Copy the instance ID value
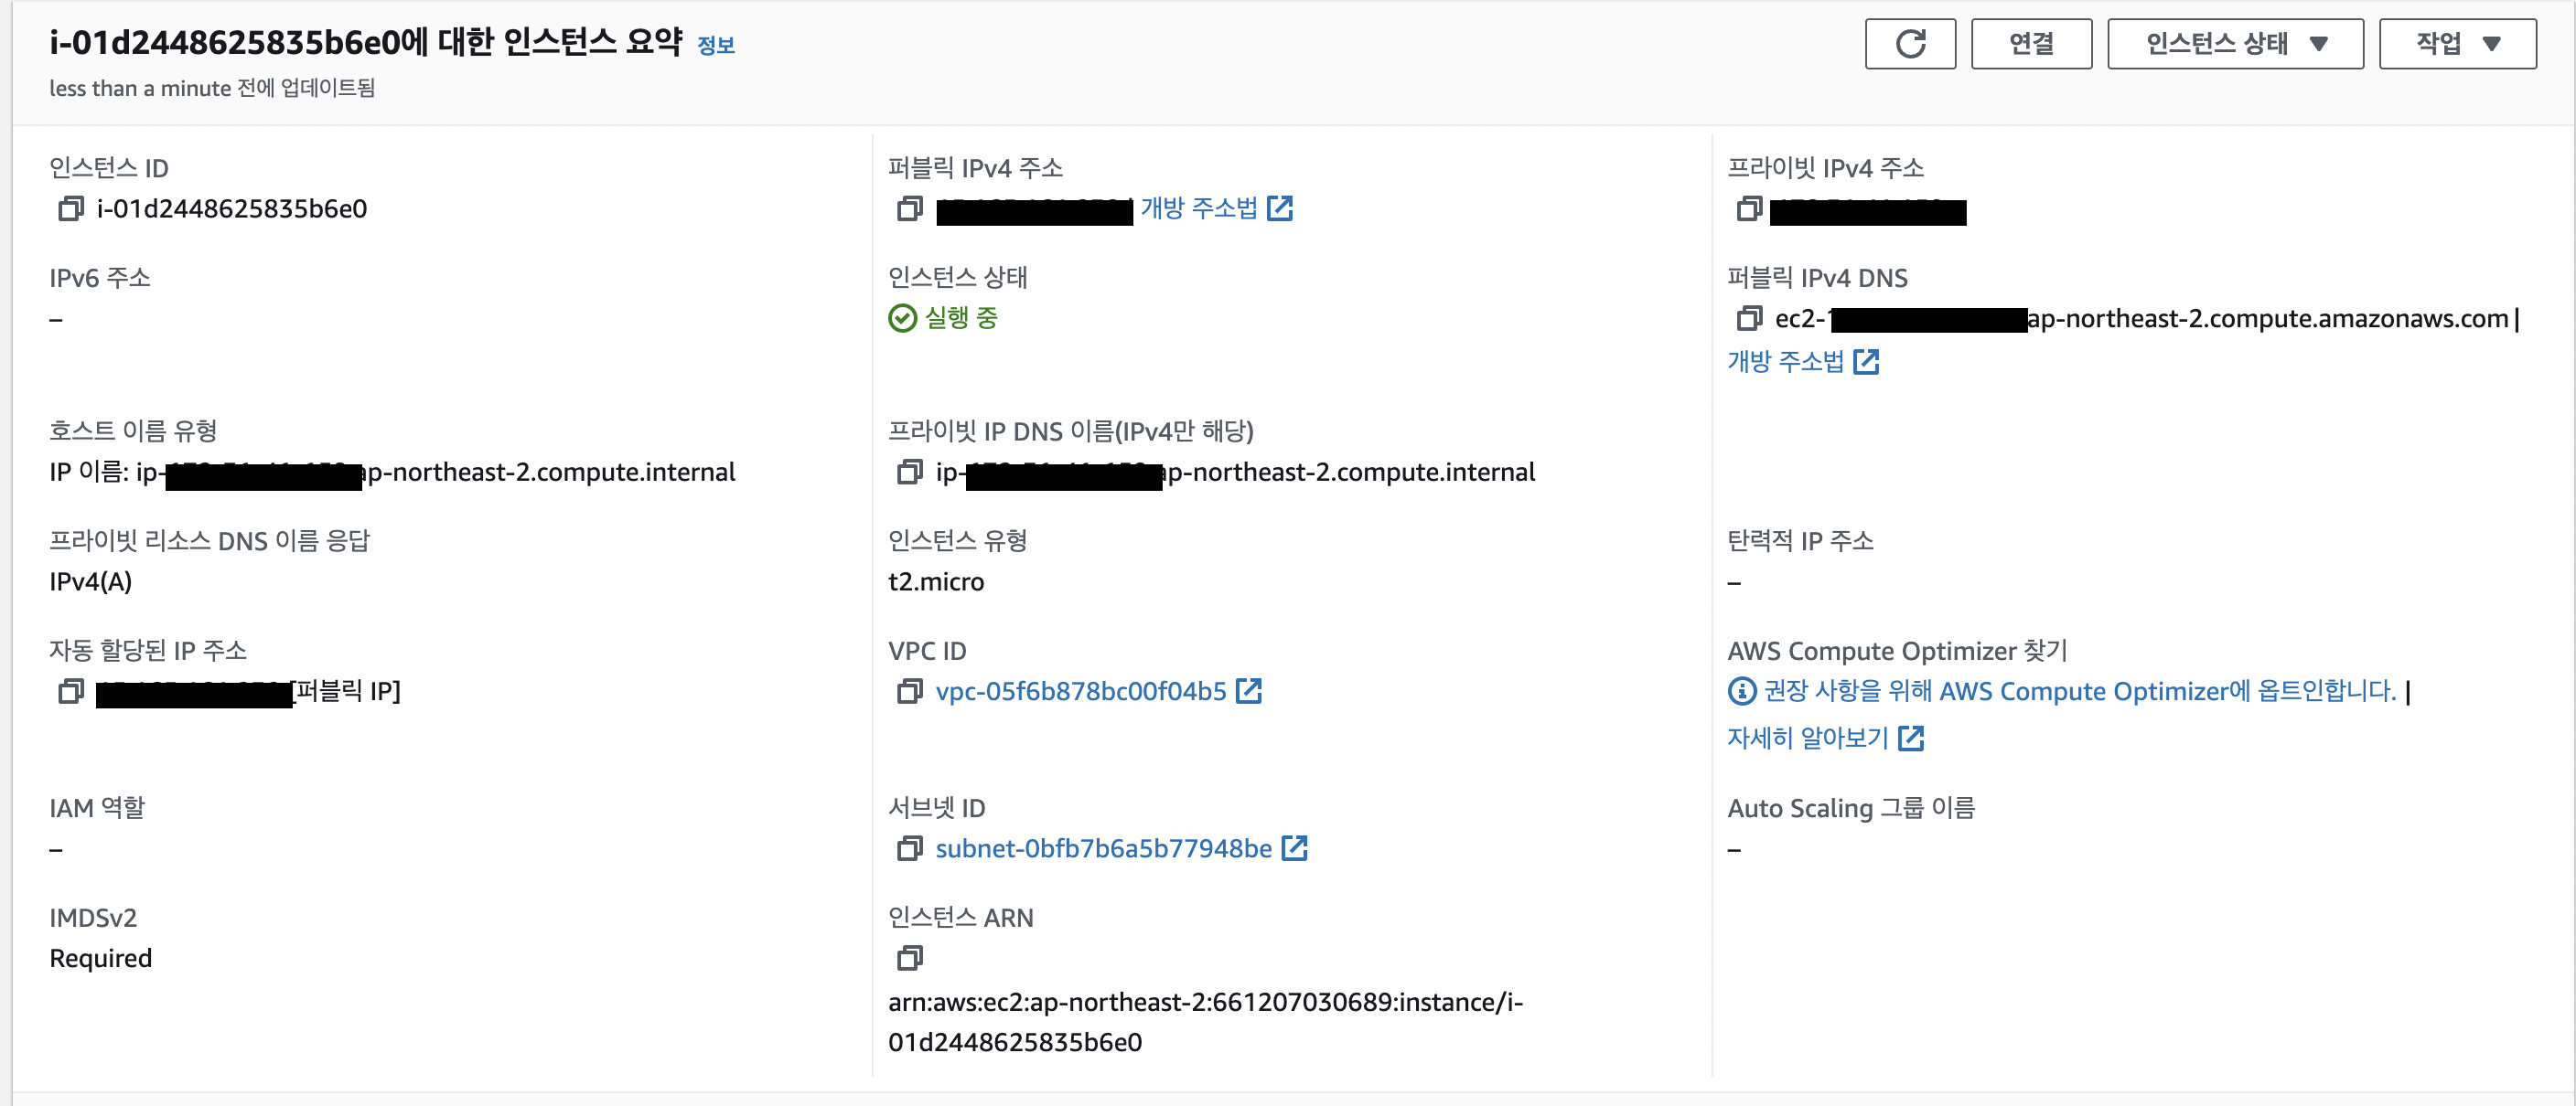 [70, 208]
